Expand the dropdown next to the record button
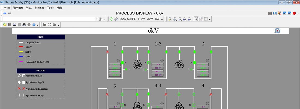 pos(298,14)
